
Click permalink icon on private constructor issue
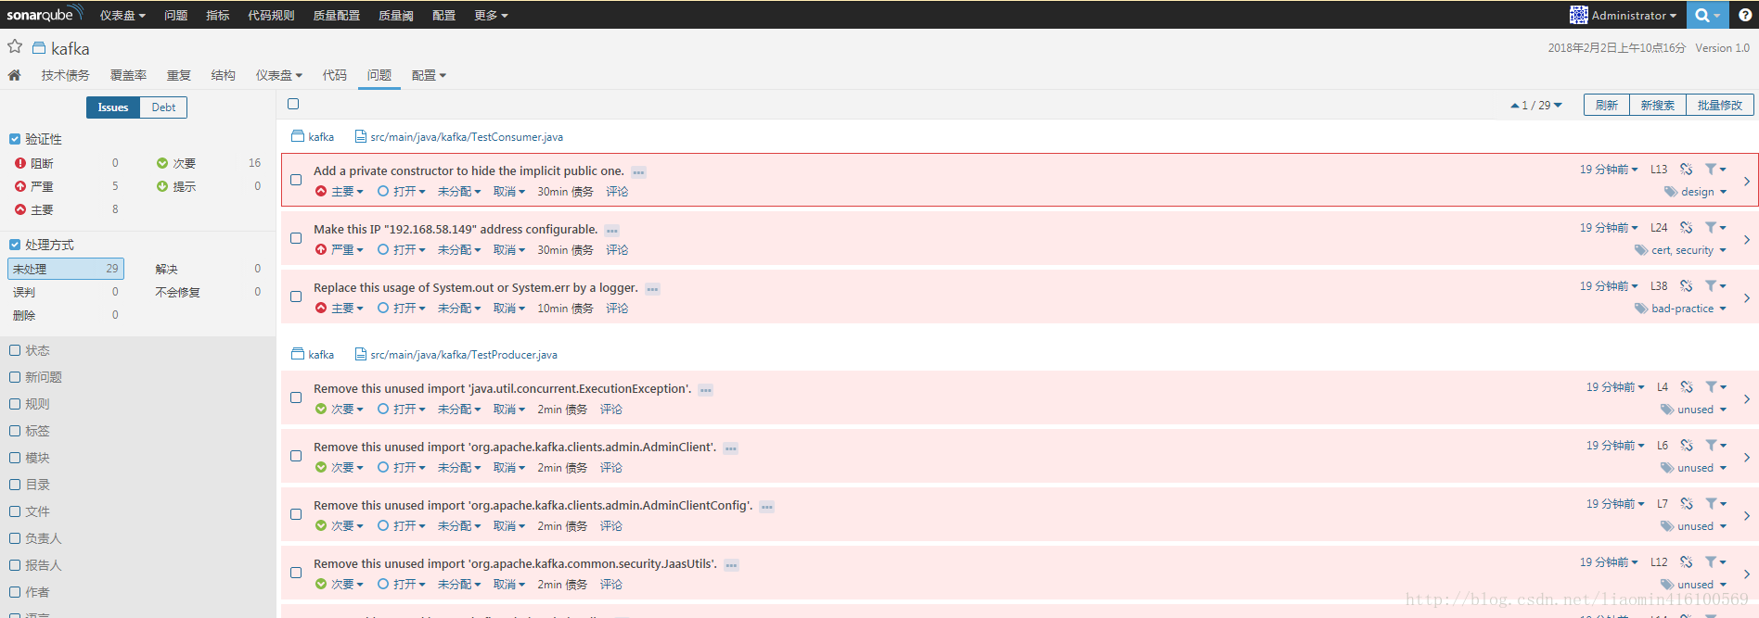(x=1686, y=170)
